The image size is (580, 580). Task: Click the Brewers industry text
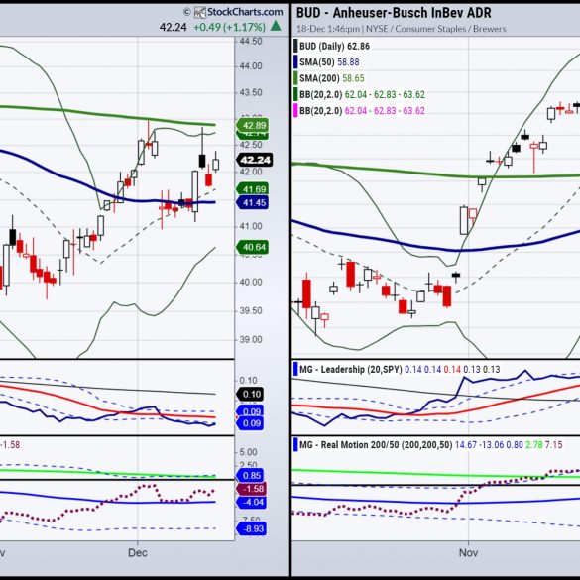[x=490, y=29]
